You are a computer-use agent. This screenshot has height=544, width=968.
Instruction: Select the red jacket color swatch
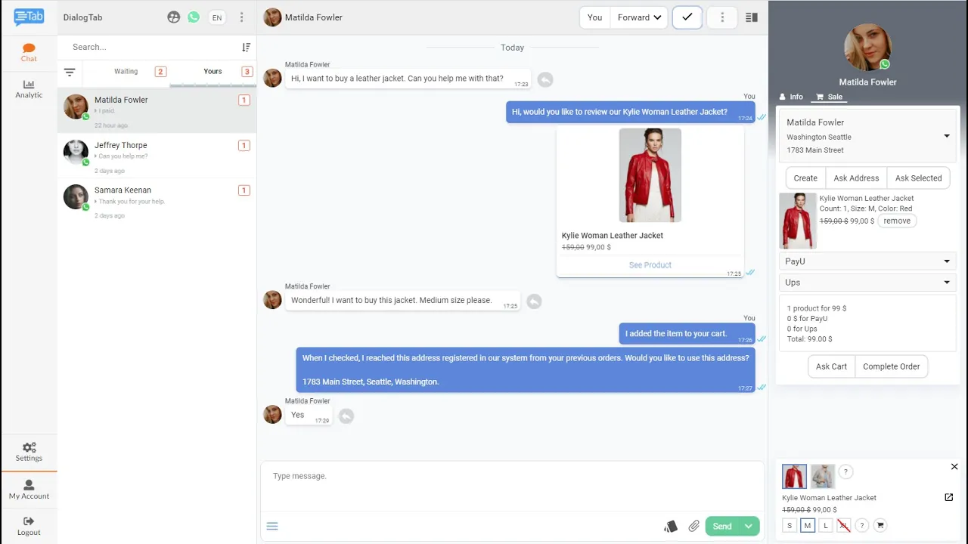coord(794,477)
